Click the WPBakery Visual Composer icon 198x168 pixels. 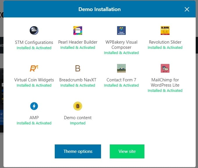(x=121, y=30)
